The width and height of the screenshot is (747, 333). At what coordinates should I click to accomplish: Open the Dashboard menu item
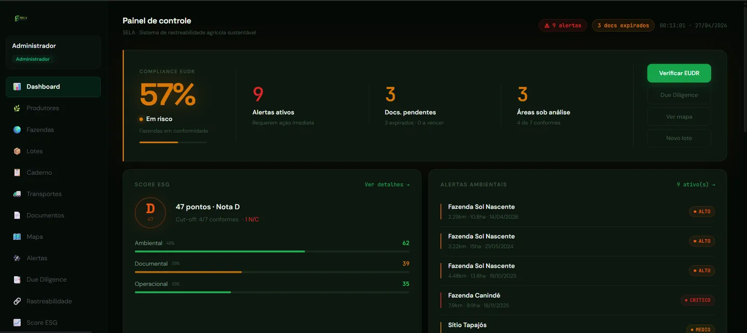point(53,87)
